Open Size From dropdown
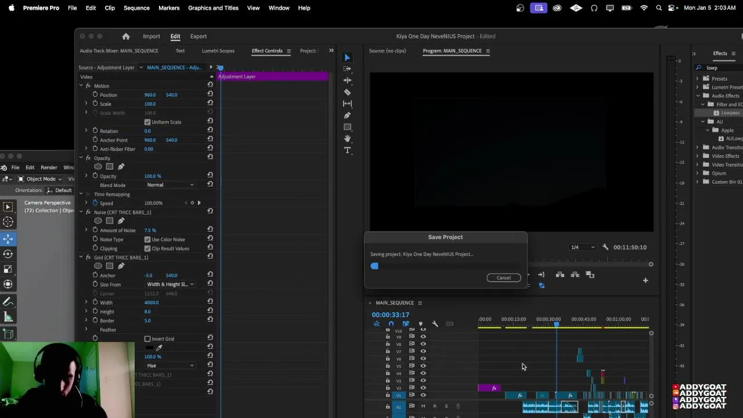The height and width of the screenshot is (418, 743). coord(170,284)
